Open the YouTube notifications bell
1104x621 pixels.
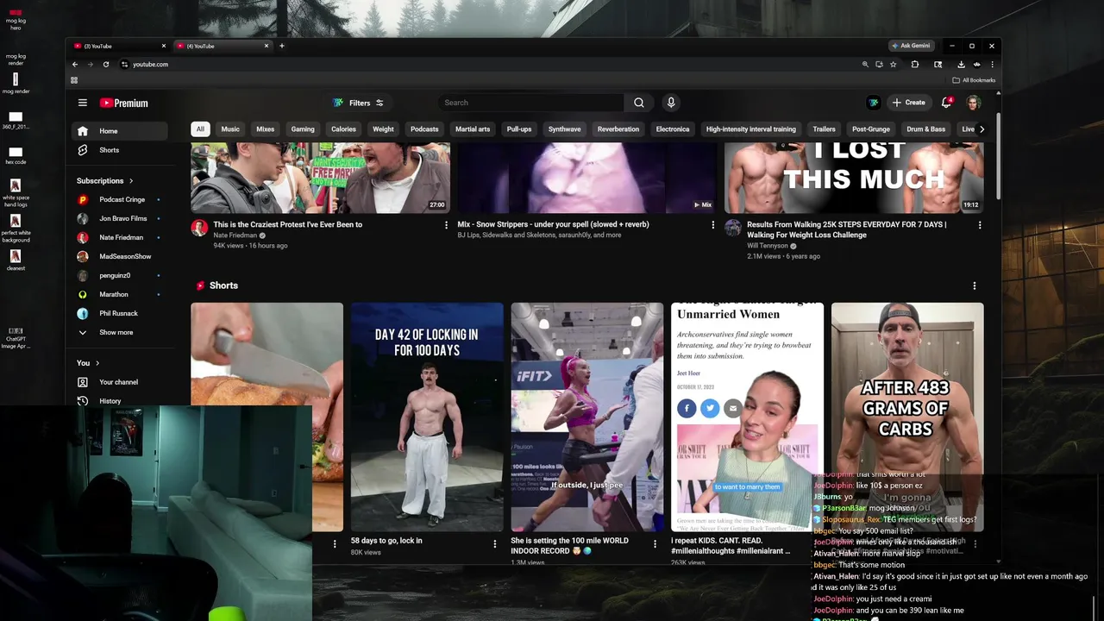(x=946, y=103)
